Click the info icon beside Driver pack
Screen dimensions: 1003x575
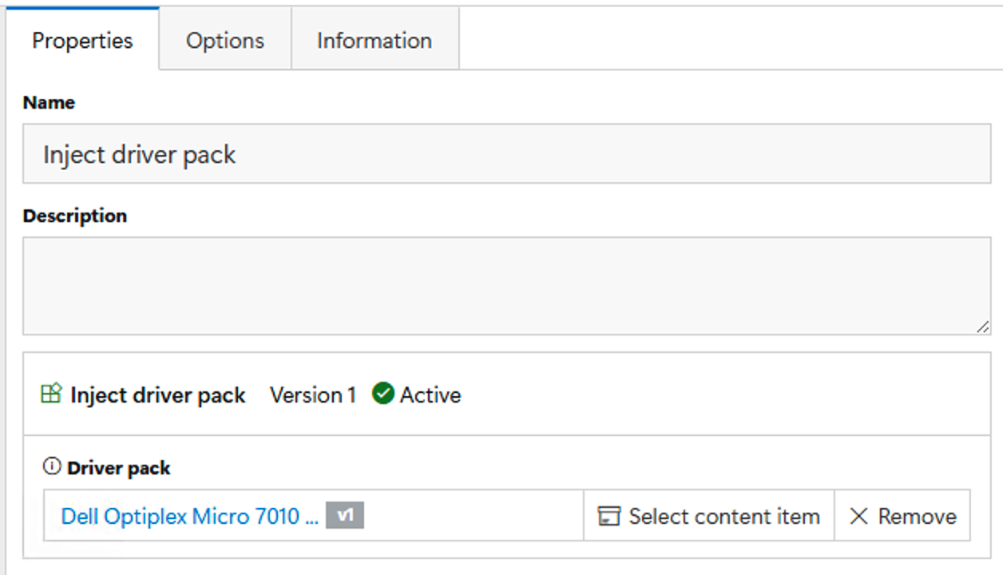(x=52, y=466)
